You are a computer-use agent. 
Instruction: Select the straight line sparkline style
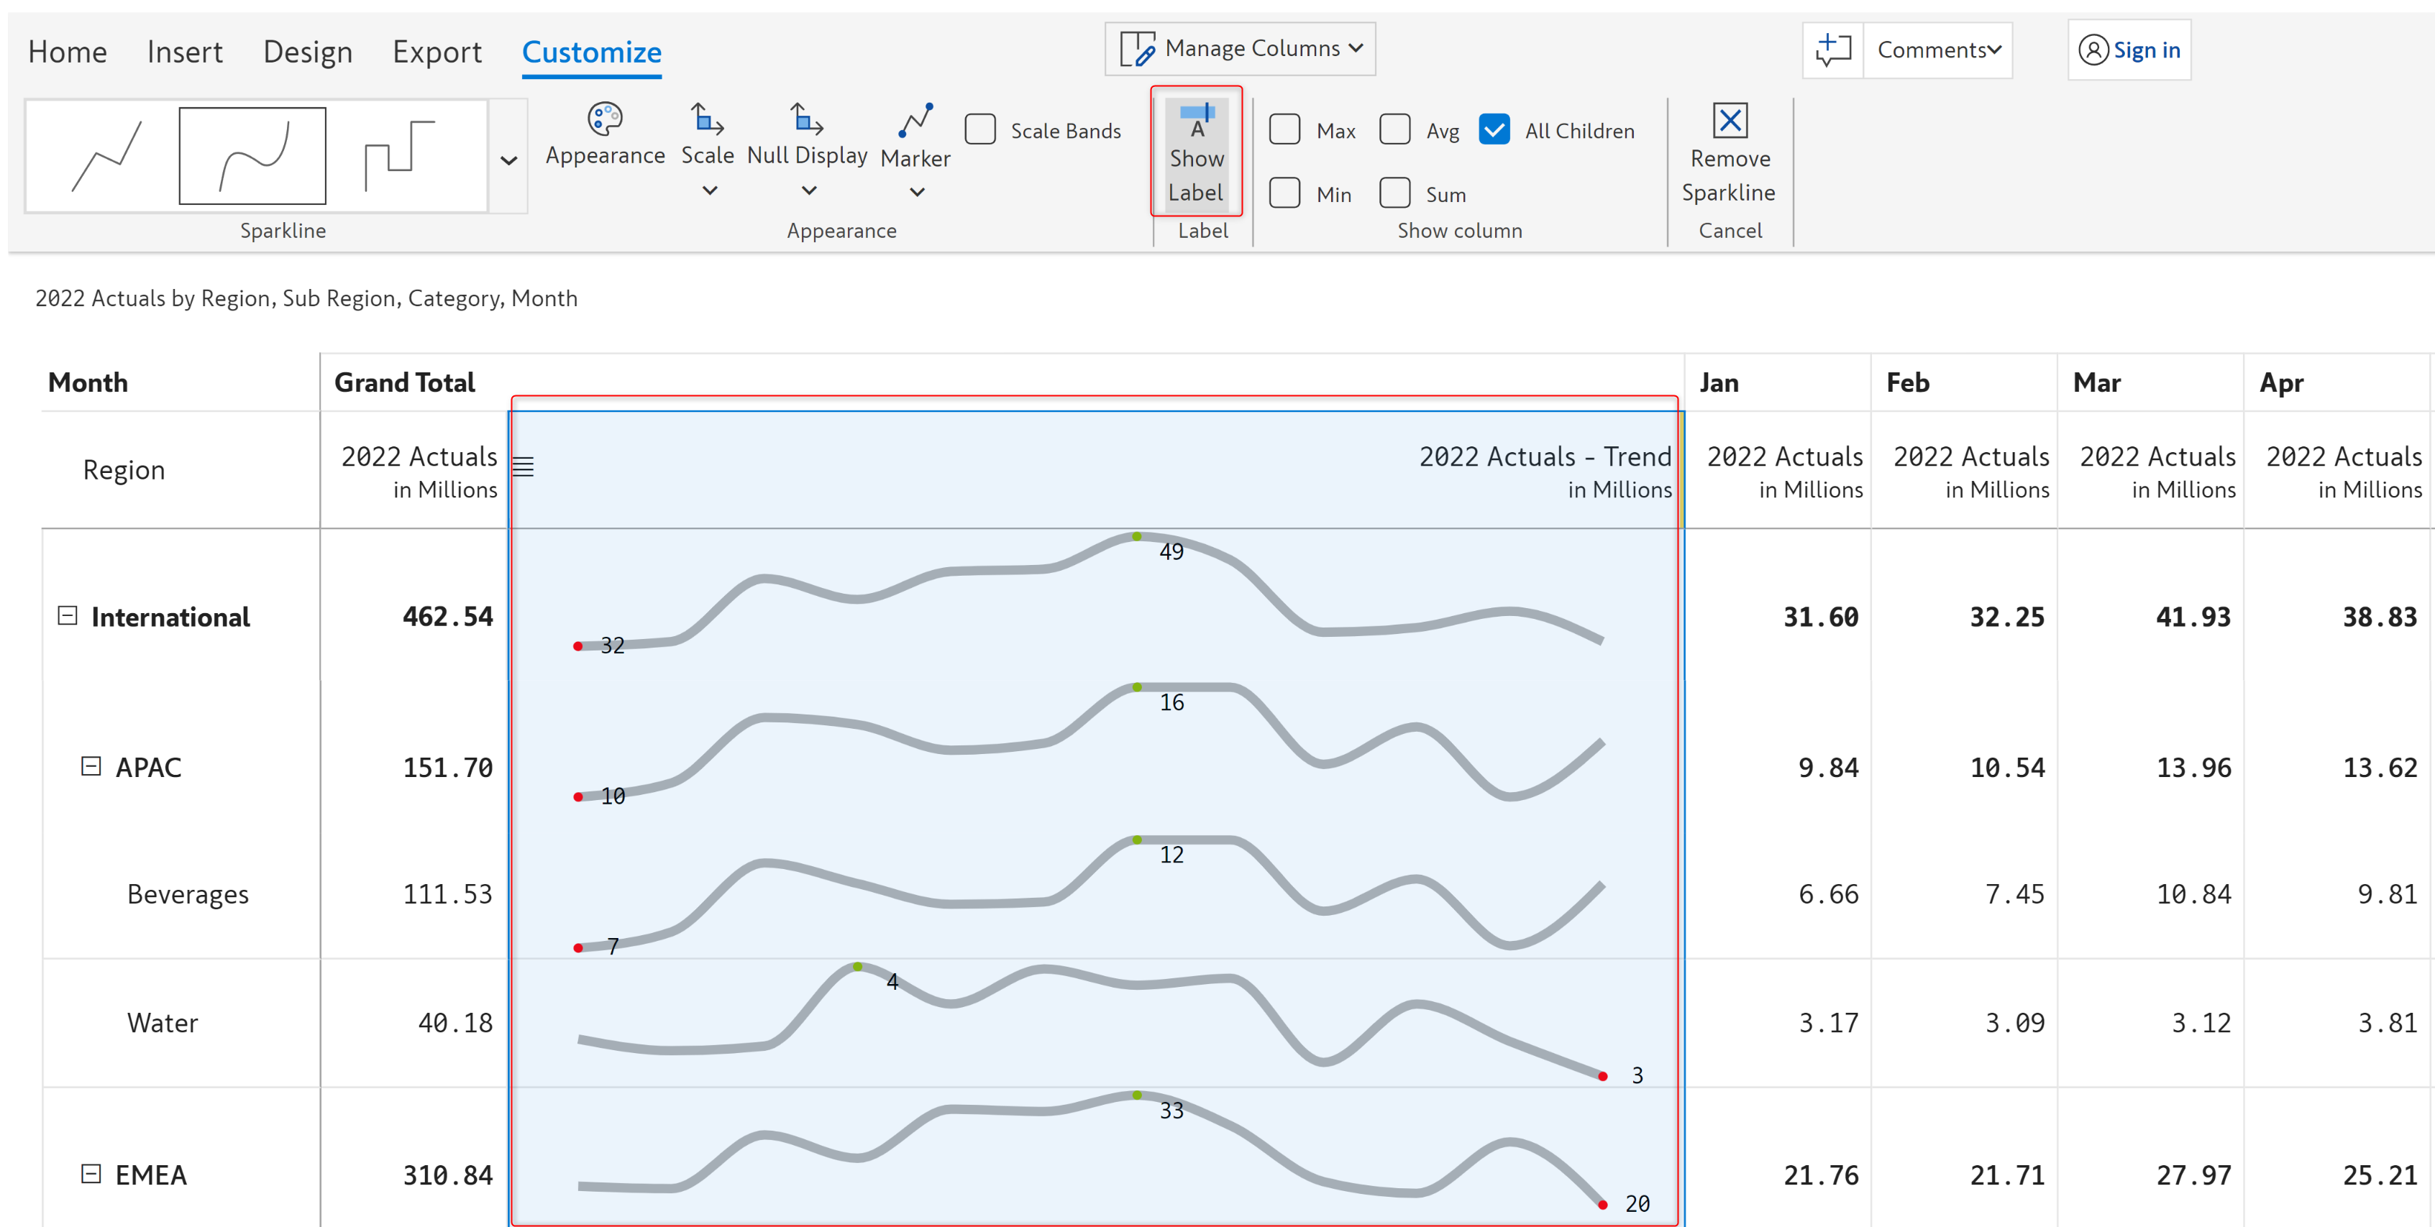click(x=105, y=156)
